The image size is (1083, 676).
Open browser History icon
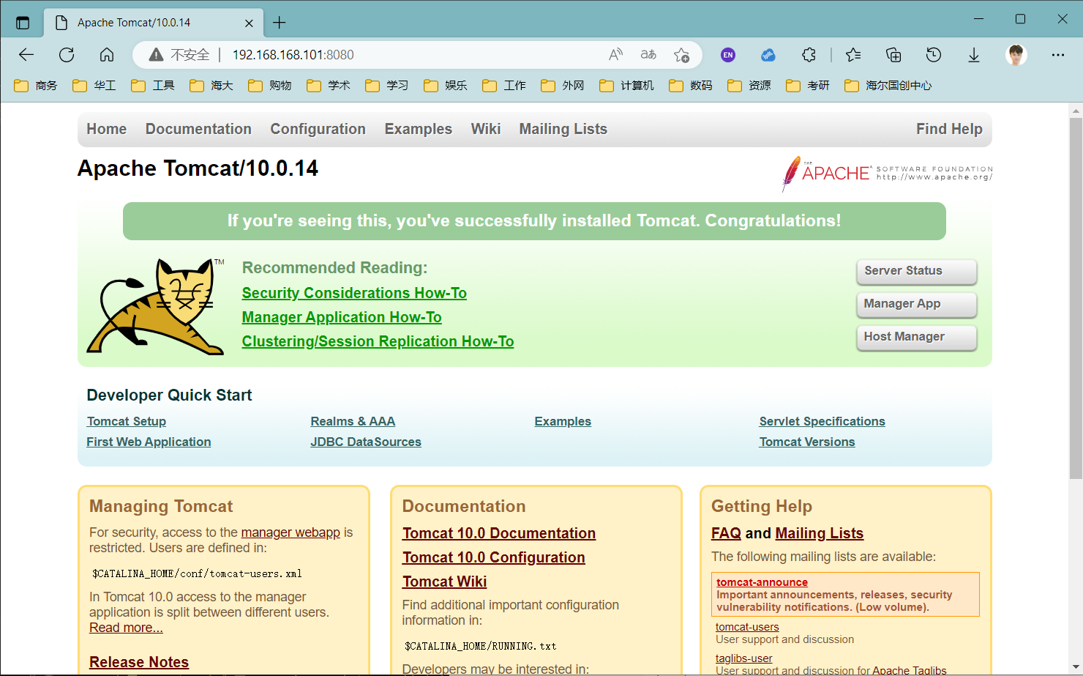934,55
